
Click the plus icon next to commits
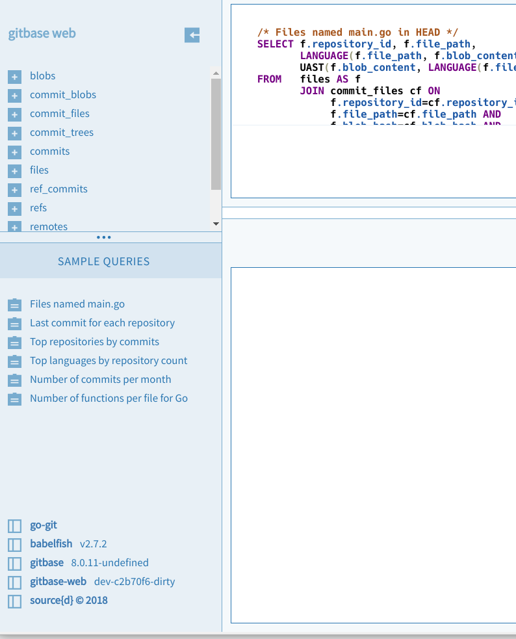coord(15,152)
